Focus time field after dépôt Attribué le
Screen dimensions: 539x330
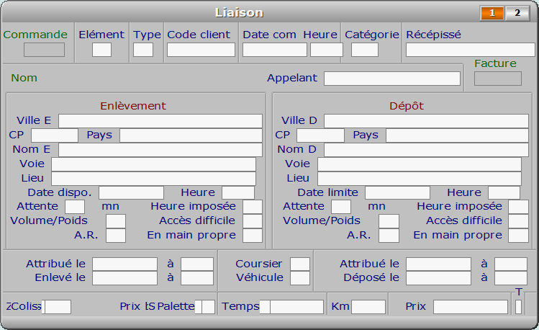(511, 264)
